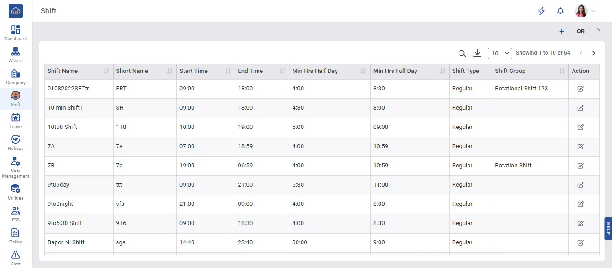Go to next page of shifts

(x=594, y=53)
